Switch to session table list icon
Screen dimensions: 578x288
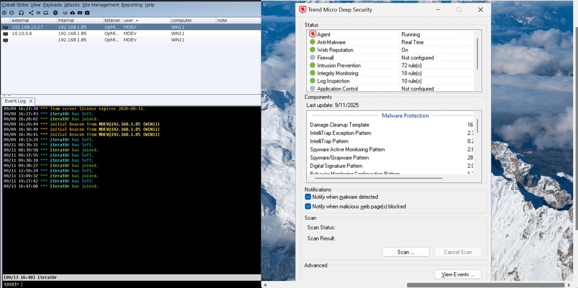point(39,13)
